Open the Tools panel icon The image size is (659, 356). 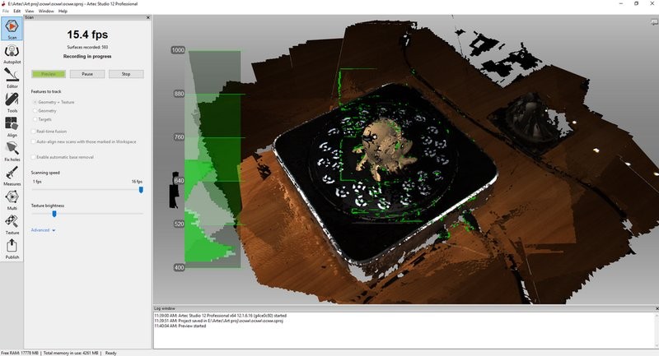[x=12, y=101]
